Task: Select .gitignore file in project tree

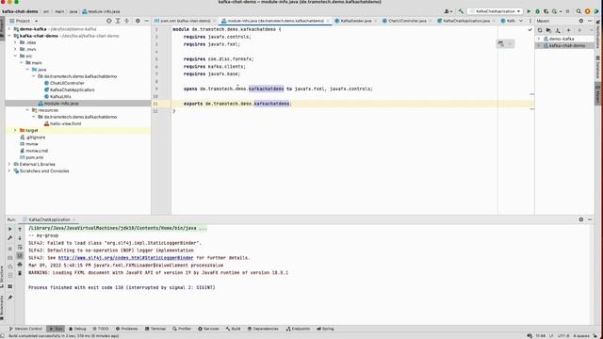Action: (36, 137)
